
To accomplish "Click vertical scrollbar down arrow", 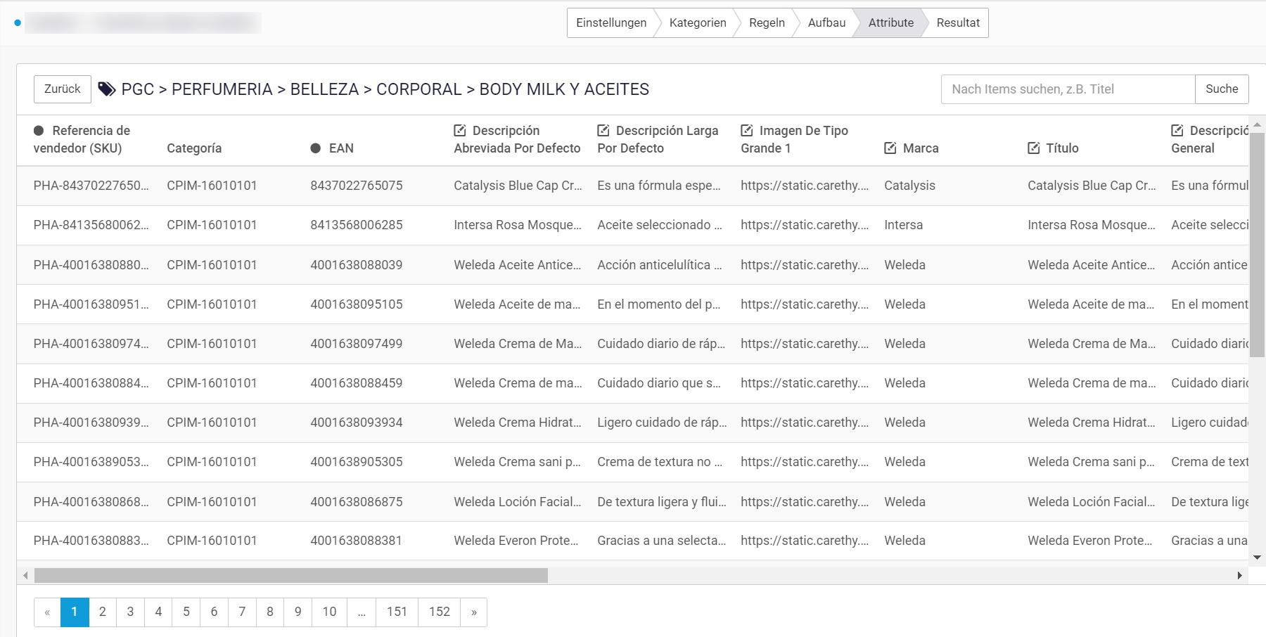I will (x=1257, y=558).
